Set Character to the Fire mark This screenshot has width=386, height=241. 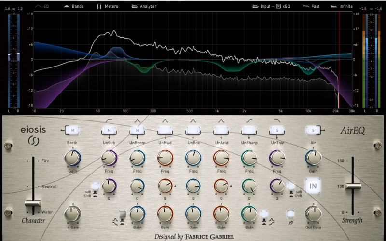click(45, 161)
